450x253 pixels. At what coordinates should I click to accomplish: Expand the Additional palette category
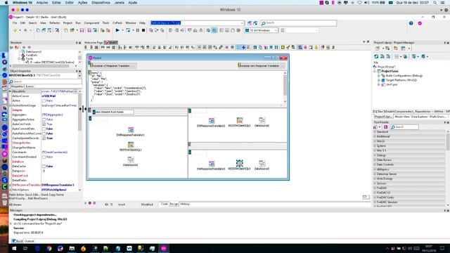tap(375, 136)
